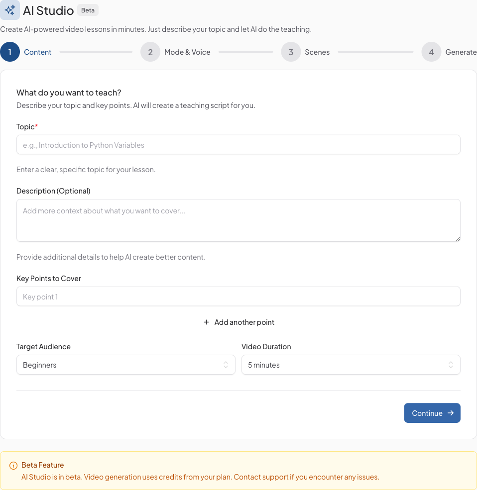Click the Beginners dropdown chevron arrows

click(x=226, y=365)
